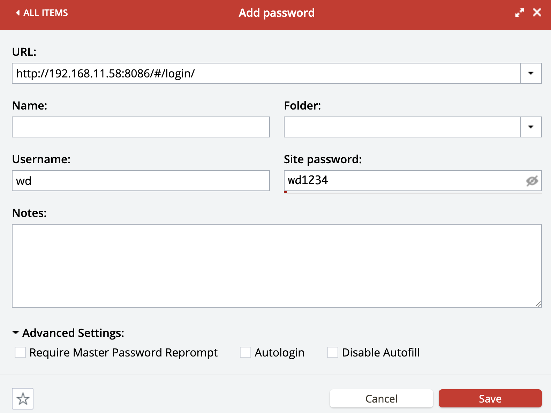This screenshot has height=413, width=551.
Task: Open the Folder dropdown list
Action: (531, 127)
